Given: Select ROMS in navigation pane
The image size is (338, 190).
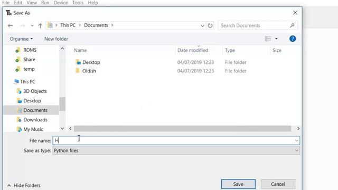Looking at the screenshot, I should tap(30, 50).
